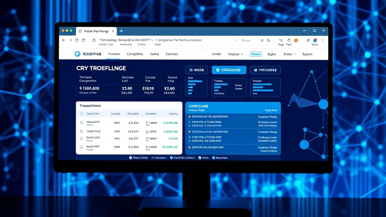Click the chart icon on the Favorites button
The image size is (386, 217).
256,70
